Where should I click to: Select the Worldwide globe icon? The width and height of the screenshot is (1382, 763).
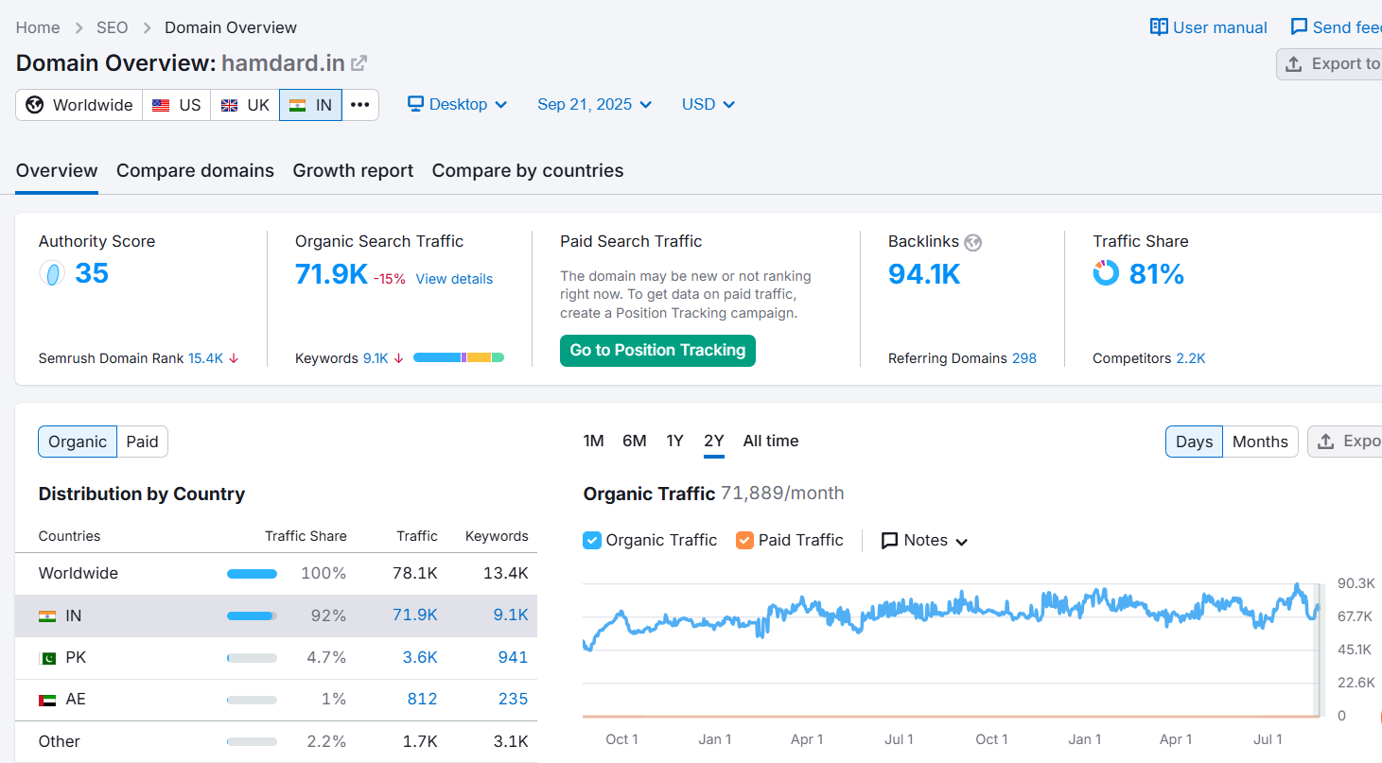pyautogui.click(x=35, y=105)
